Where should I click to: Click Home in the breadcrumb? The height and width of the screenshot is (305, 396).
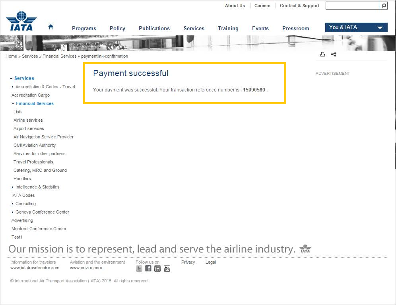(x=12, y=56)
